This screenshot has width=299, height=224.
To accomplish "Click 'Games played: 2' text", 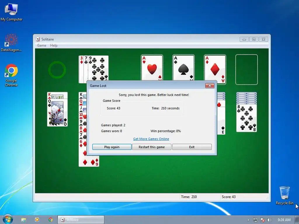I will pos(113,125).
